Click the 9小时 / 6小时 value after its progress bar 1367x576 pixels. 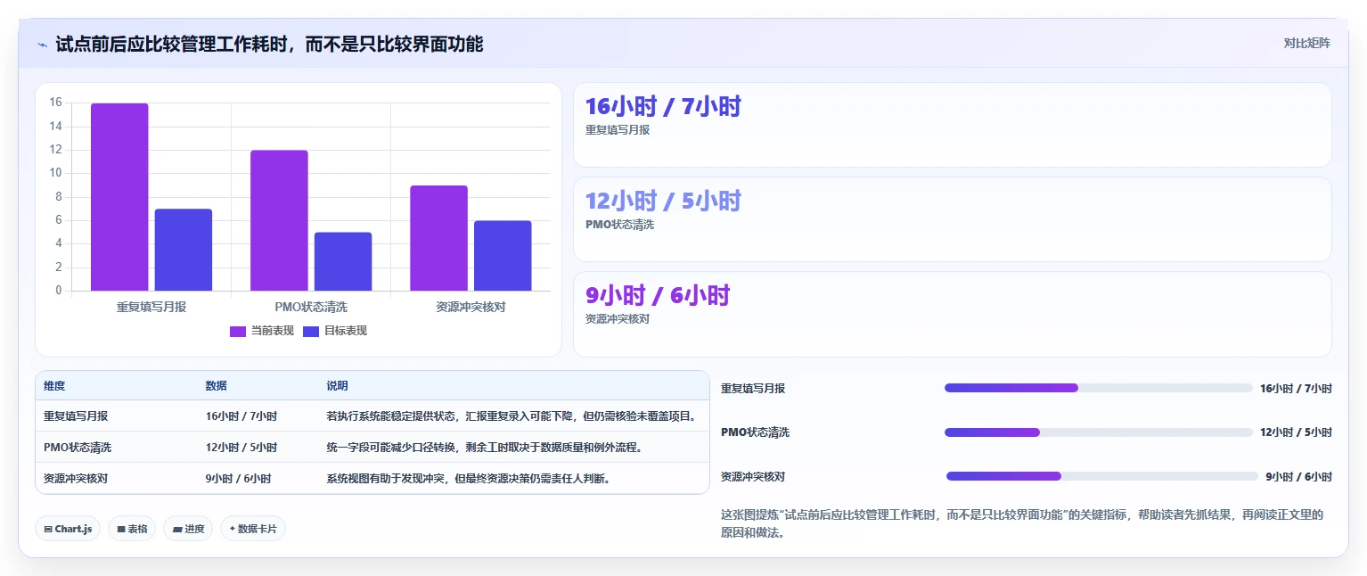(x=1299, y=477)
